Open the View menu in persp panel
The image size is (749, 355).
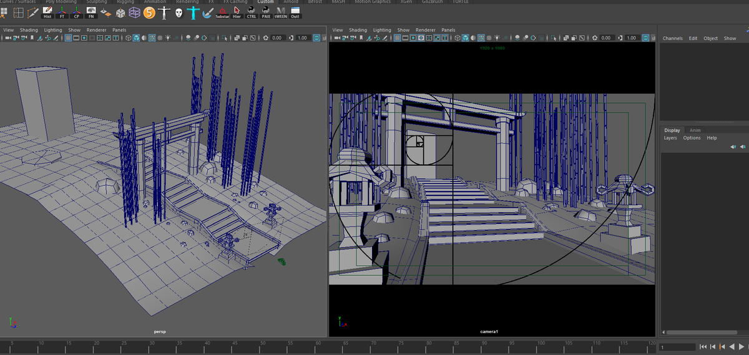click(x=9, y=30)
